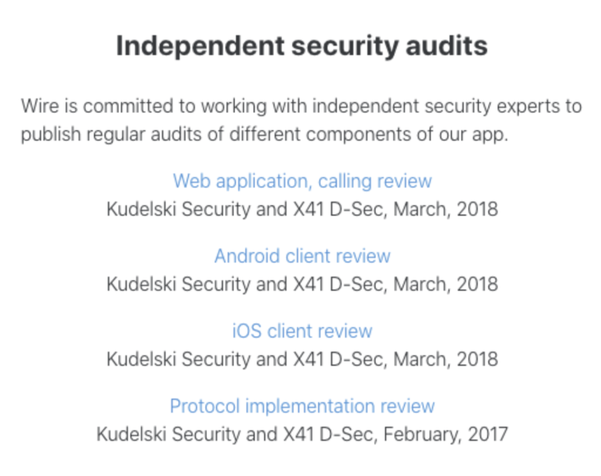601x476 pixels.
Task: Click March, 2018 below Android client review
Action: tap(446, 284)
